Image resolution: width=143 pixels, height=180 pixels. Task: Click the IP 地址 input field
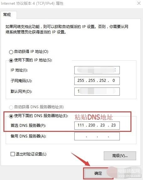(97, 70)
